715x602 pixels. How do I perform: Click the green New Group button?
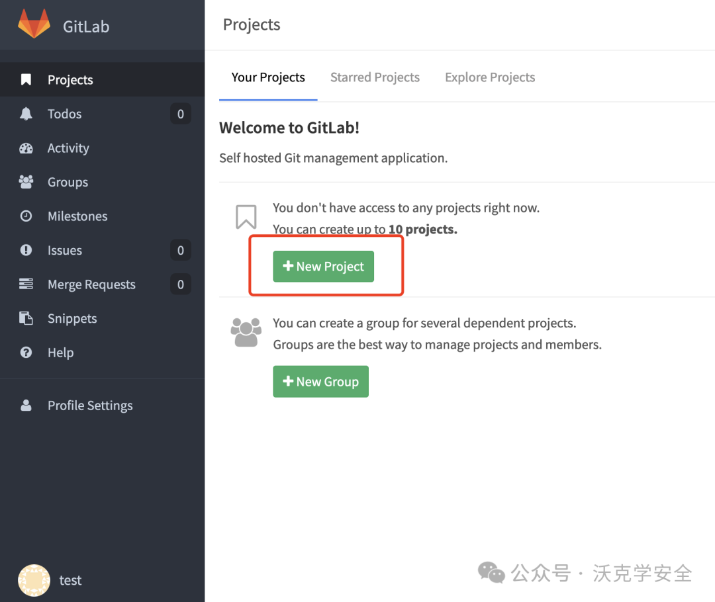coord(320,382)
